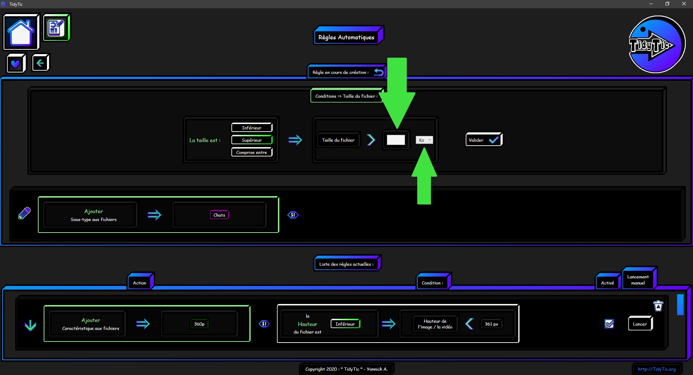693x375 pixels.
Task: Click the greater-than chevron after Taille du fichier
Action: pyautogui.click(x=371, y=140)
